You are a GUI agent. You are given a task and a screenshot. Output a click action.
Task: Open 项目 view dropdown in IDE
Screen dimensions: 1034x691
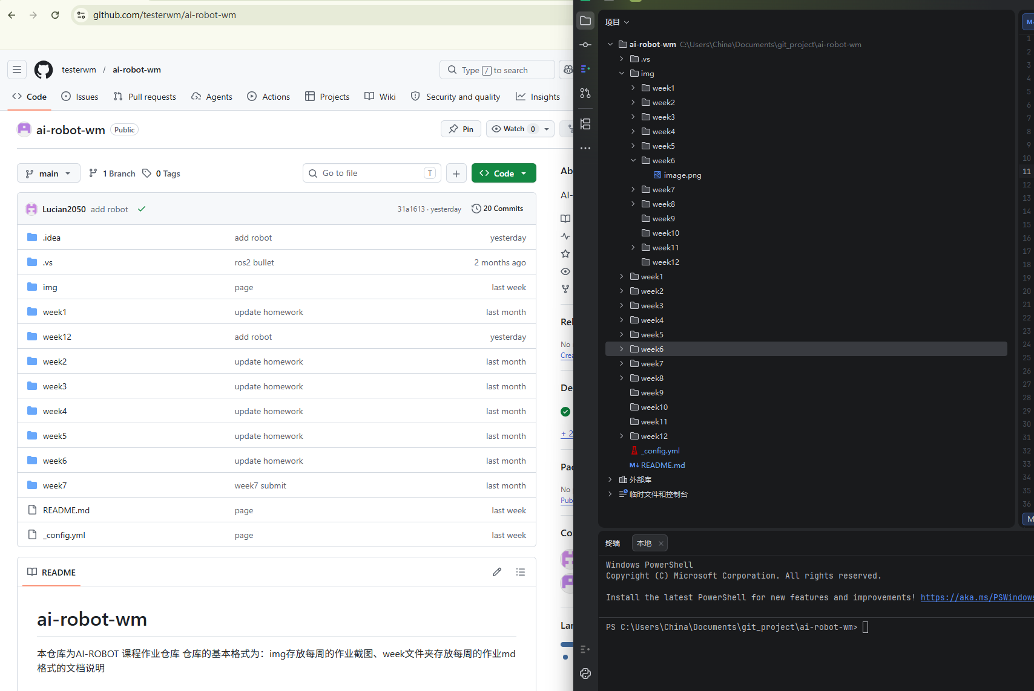617,22
